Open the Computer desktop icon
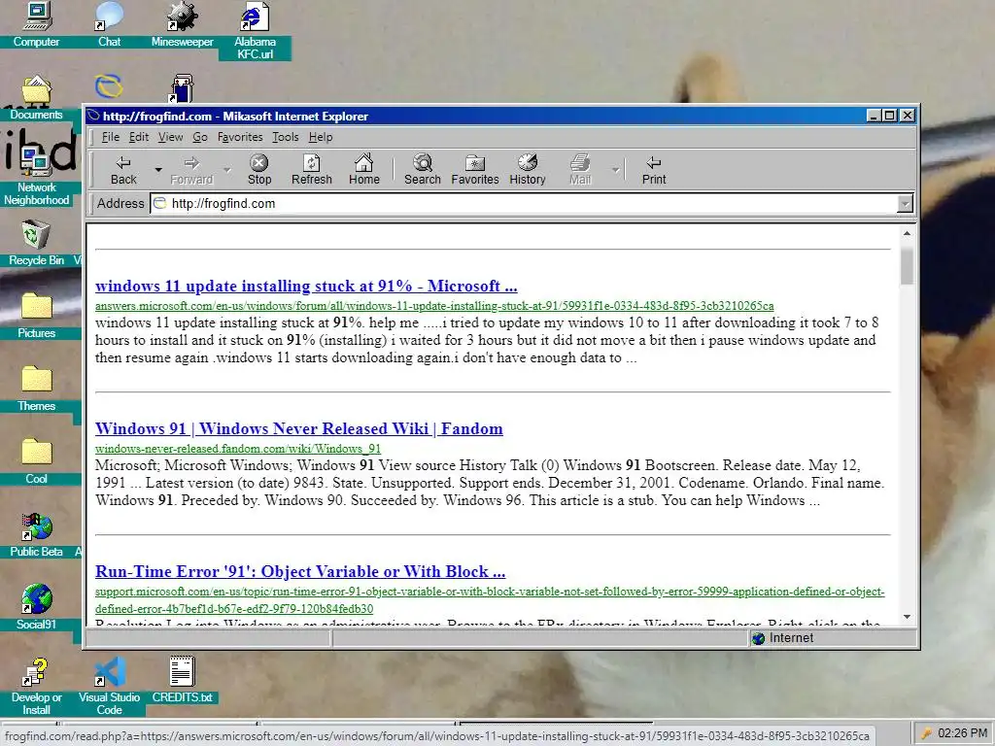Screen dimensions: 995x746 [x=36, y=25]
